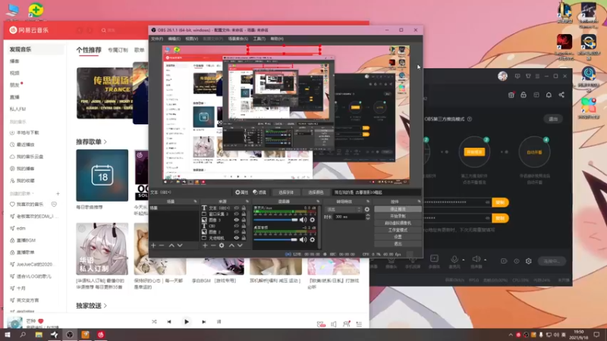Open 文件(F) menu in OBS
Image resolution: width=607 pixels, height=341 pixels.
click(x=157, y=39)
